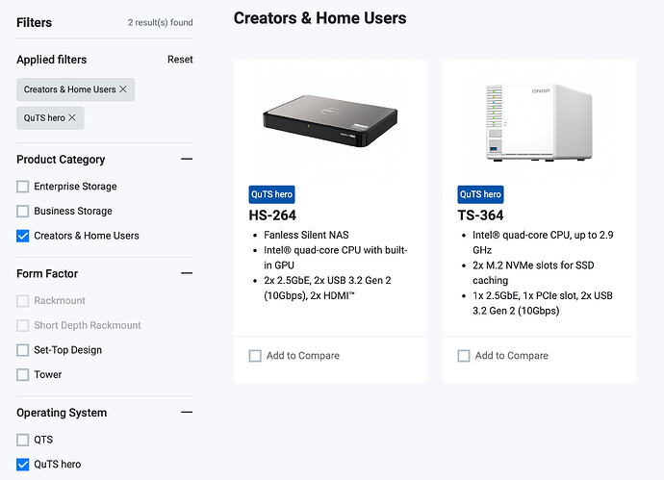Screen dimensions: 664x480
Task: Click the QuTS hero badge on HS-264
Action: pos(272,194)
